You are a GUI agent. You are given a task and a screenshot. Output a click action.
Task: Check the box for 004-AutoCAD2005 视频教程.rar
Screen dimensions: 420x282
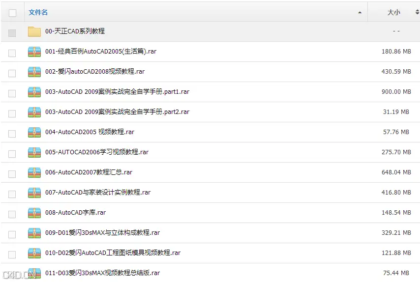(12, 134)
